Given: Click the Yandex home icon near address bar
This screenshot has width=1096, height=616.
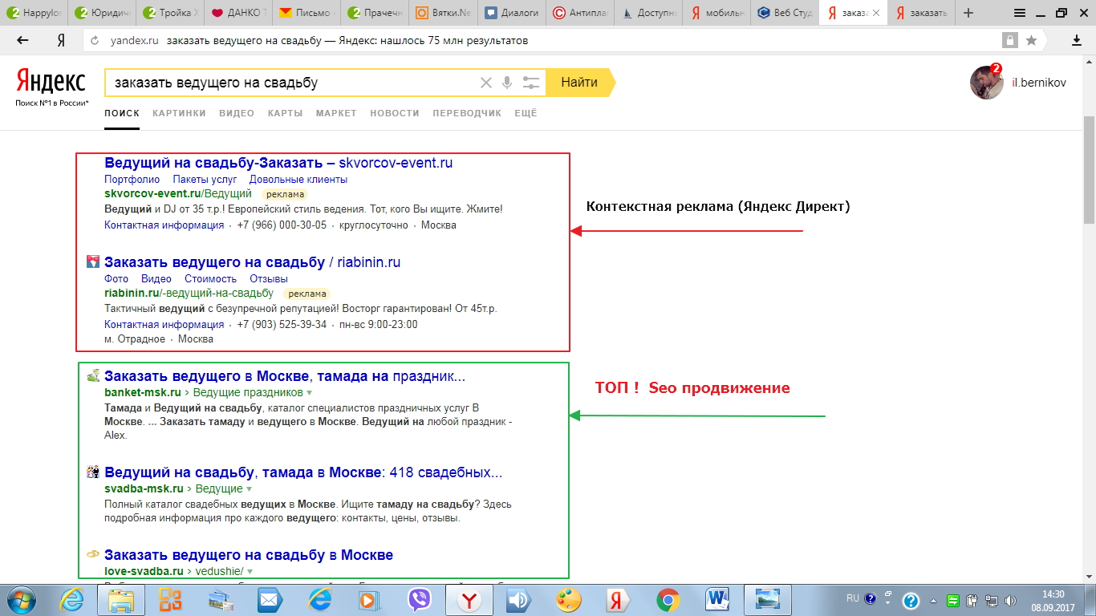Looking at the screenshot, I should click(61, 40).
